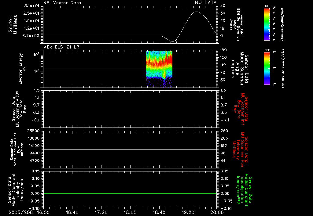Click the ESH Sun Elevation curve peak
The image size is (313, 216).
(x=197, y=12)
